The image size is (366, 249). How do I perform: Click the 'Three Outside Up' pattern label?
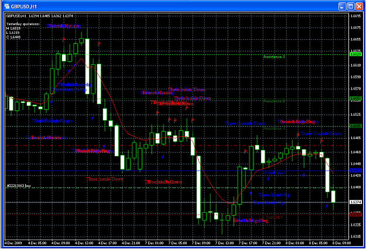point(70,89)
